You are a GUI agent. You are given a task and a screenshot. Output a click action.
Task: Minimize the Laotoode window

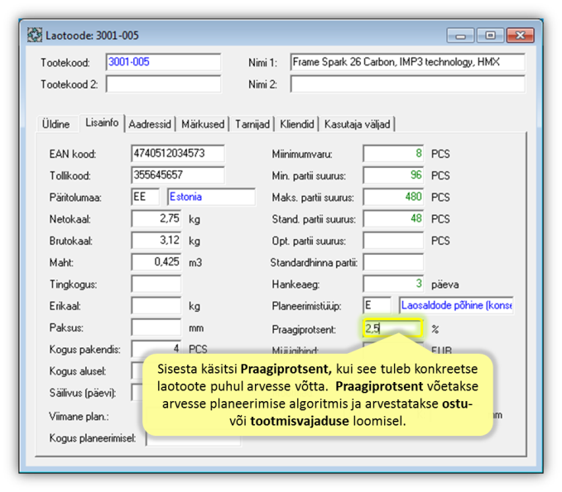(460, 36)
